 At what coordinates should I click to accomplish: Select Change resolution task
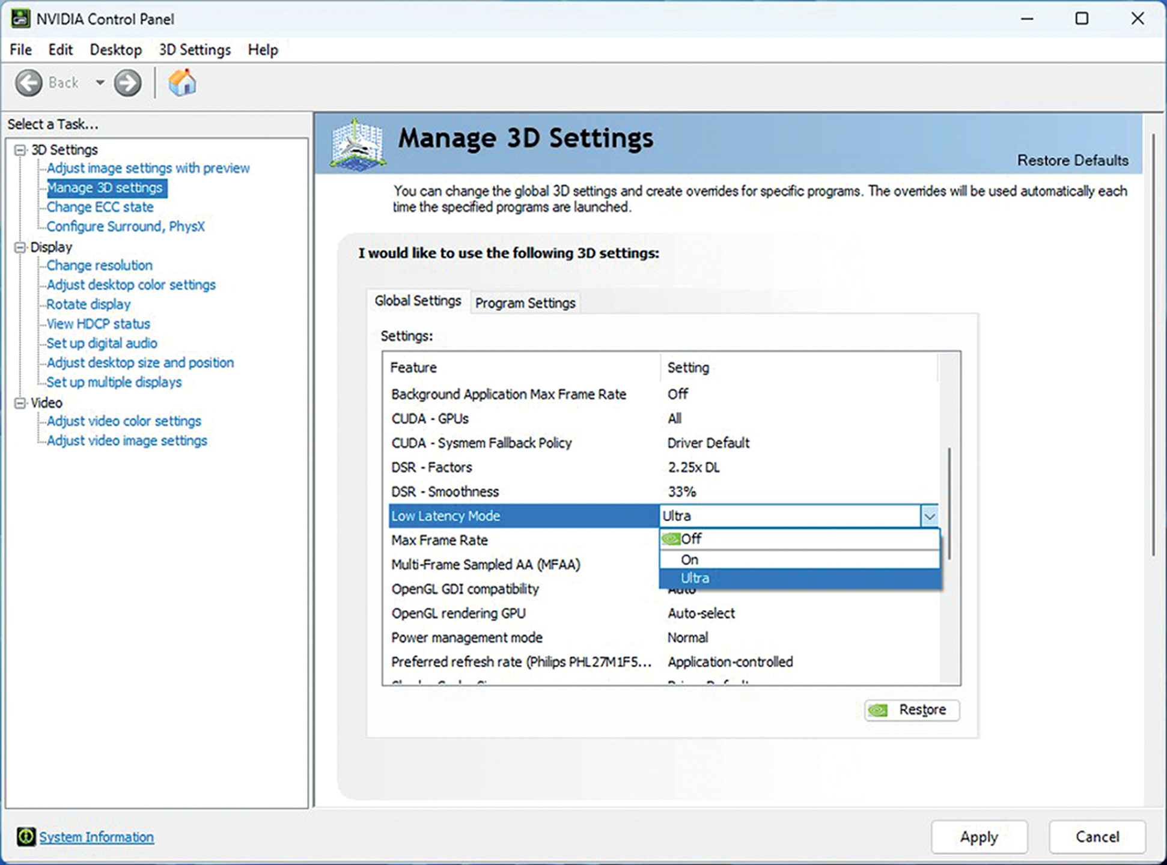(99, 266)
